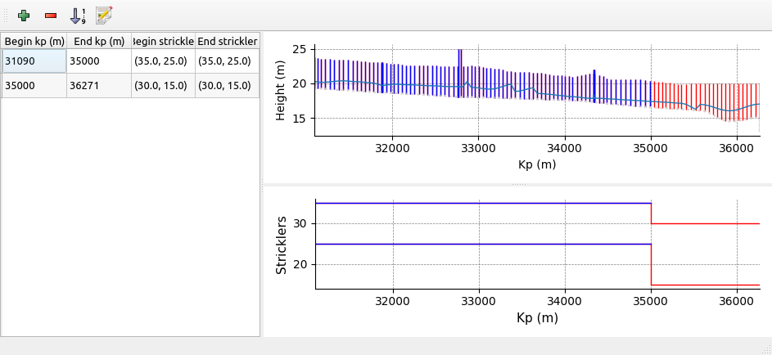772x355 pixels.
Task: Click the sort ascending arrow icon
Action: 78,15
